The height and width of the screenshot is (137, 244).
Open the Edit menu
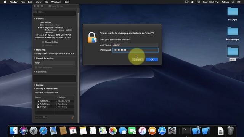click(30, 2)
